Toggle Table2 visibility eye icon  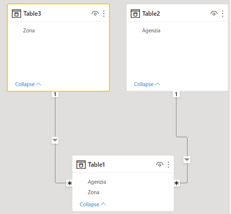(x=214, y=13)
